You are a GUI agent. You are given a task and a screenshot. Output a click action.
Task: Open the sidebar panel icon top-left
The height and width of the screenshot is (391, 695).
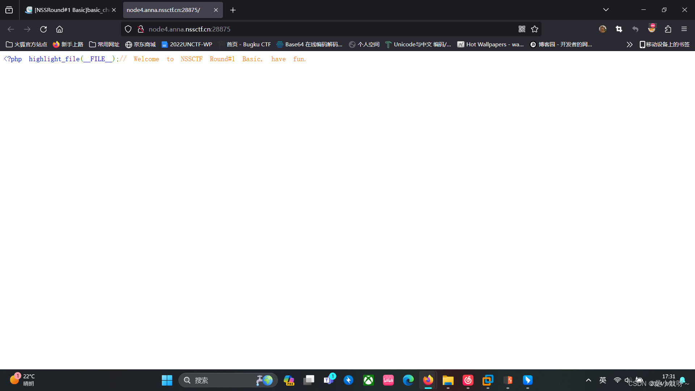[9, 10]
